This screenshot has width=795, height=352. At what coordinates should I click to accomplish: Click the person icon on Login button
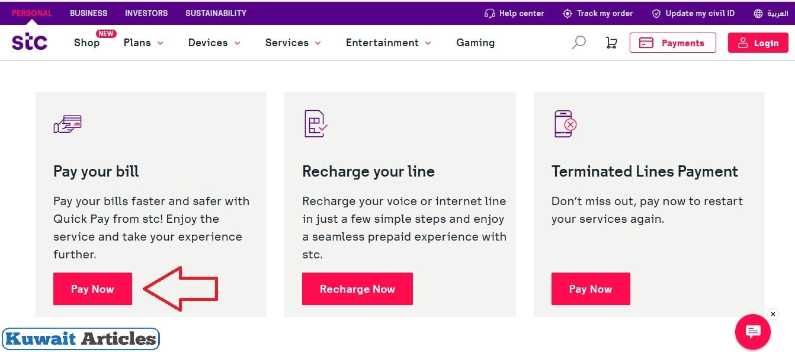click(743, 42)
